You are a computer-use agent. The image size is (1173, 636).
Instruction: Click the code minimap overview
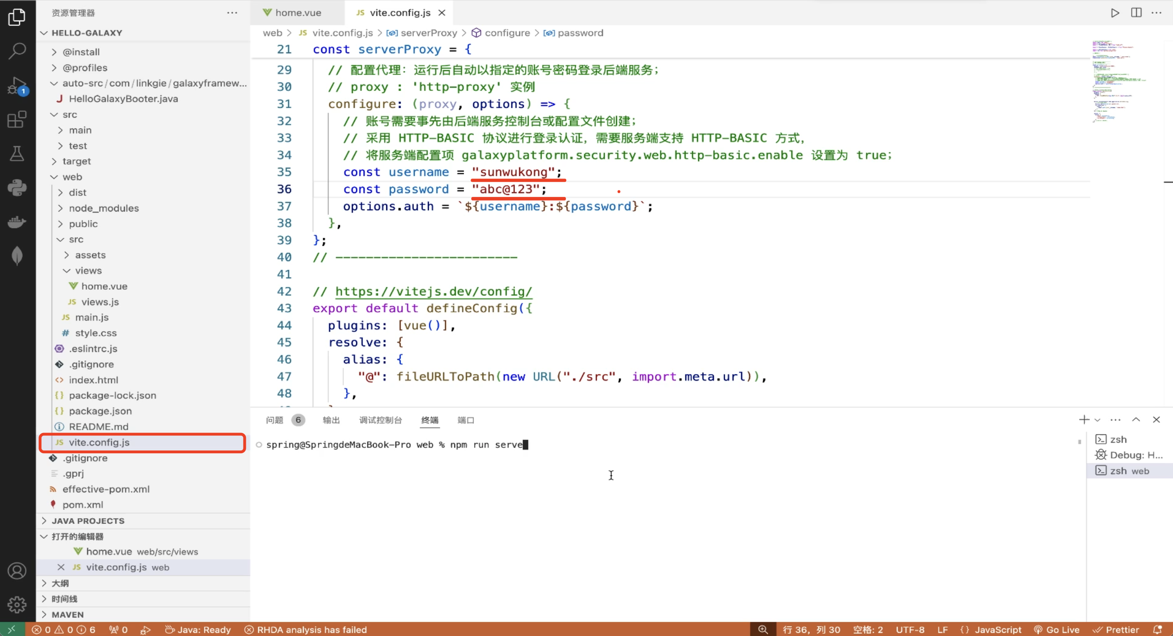[1119, 82]
